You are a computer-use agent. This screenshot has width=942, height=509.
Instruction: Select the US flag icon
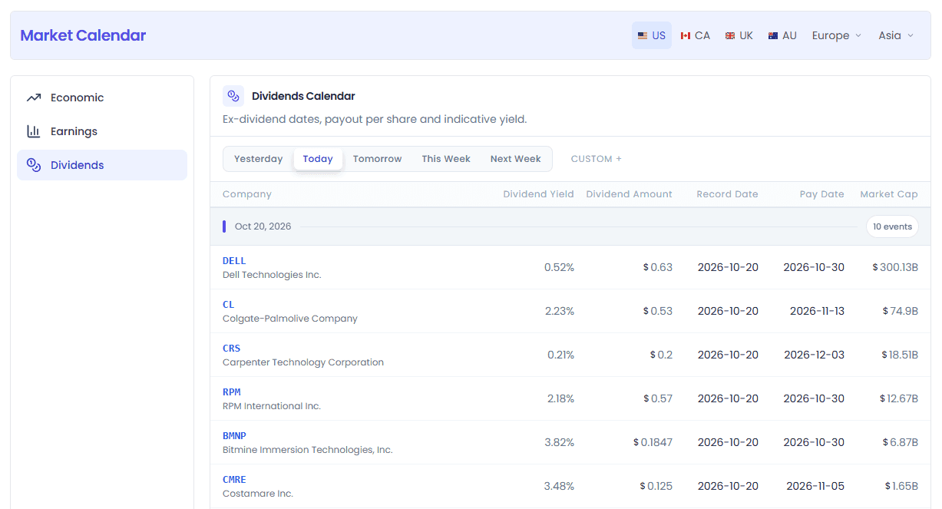click(x=643, y=35)
